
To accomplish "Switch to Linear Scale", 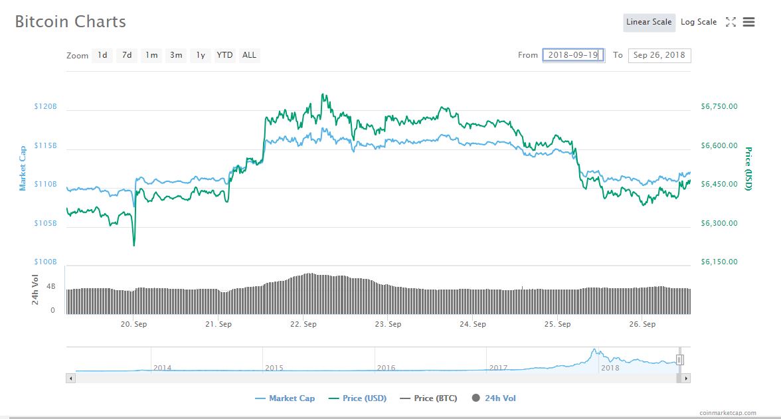I will tap(649, 22).
